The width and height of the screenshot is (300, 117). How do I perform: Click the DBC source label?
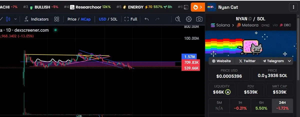[x=285, y=25]
